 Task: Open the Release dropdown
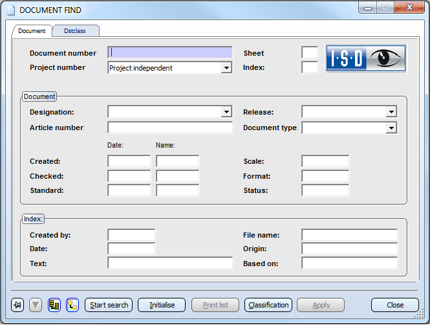[x=391, y=112]
